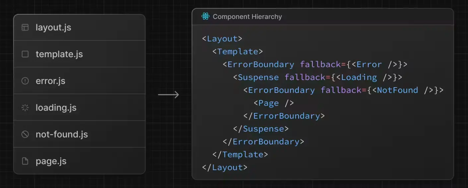Click the ErrorBoundary line with Error fallback

(x=315, y=64)
